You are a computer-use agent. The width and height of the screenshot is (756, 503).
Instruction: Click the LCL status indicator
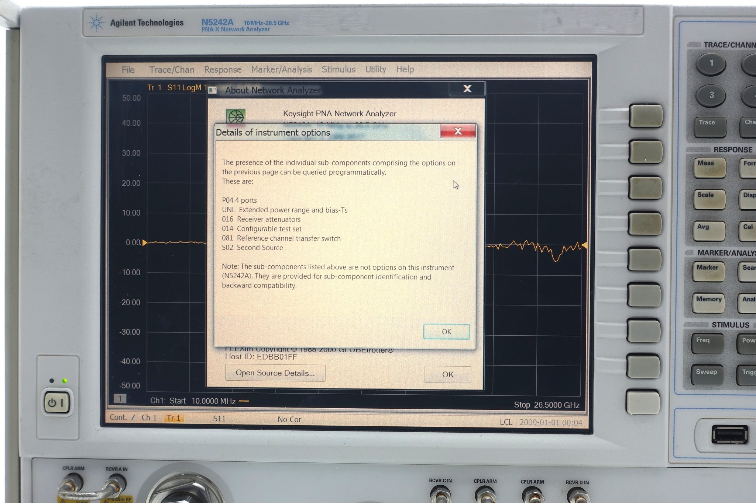pos(506,422)
